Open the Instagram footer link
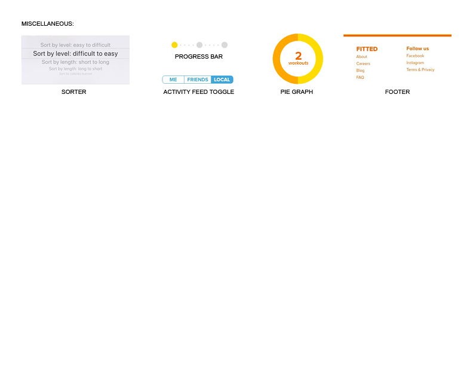This screenshot has height=366, width=473. pyautogui.click(x=415, y=63)
